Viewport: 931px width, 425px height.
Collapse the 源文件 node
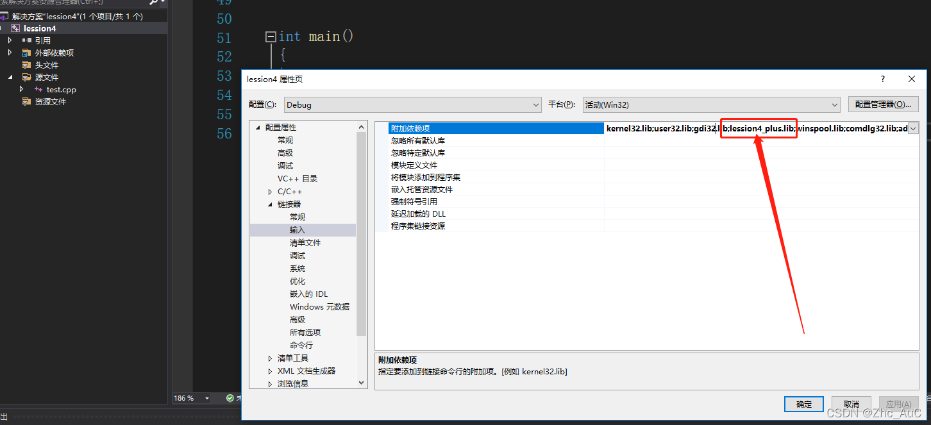10,77
